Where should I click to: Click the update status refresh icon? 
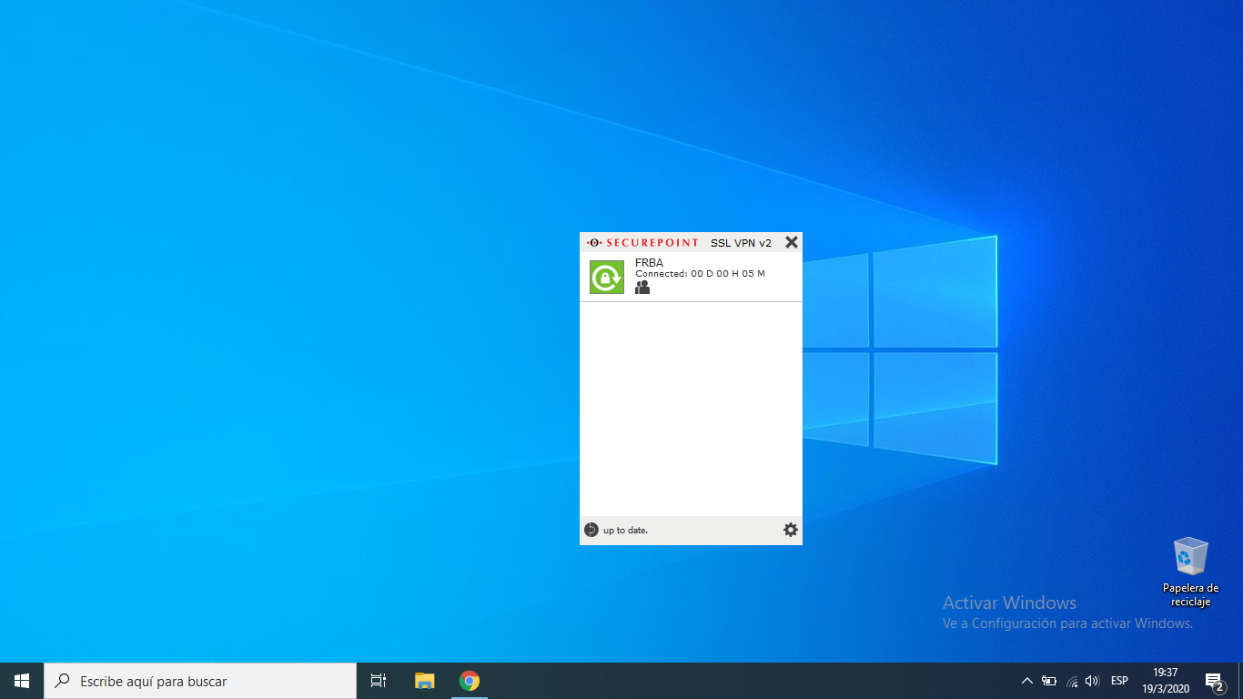click(591, 530)
